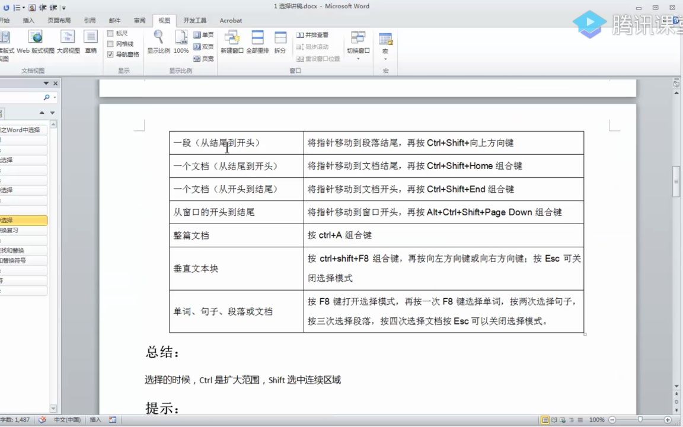Expand the 宏 (Macros) dropdown

[385, 51]
